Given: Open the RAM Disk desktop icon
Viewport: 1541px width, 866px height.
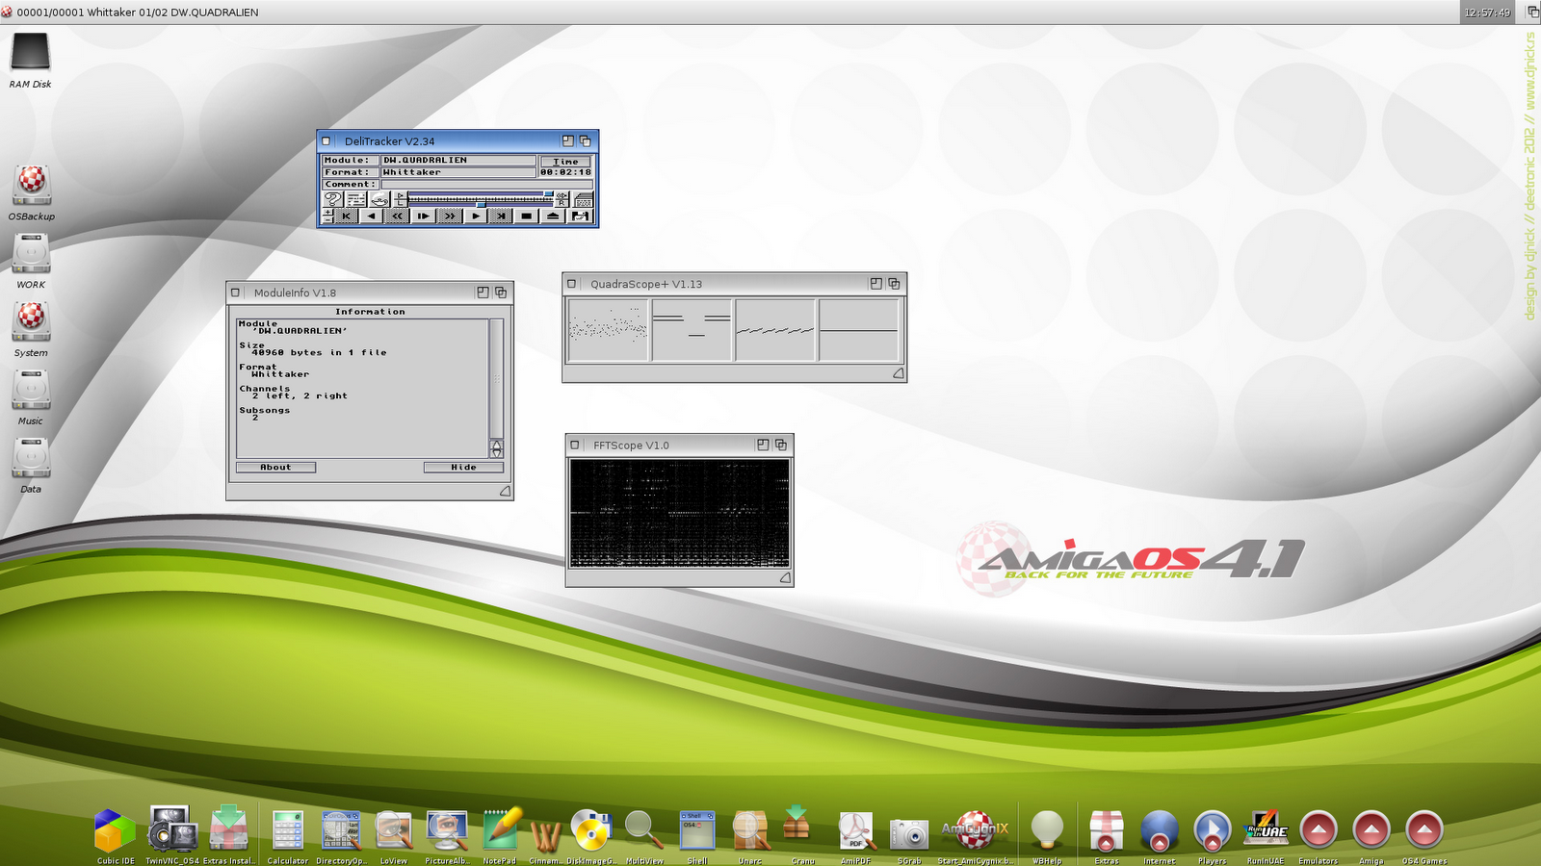Looking at the screenshot, I should pos(30,53).
